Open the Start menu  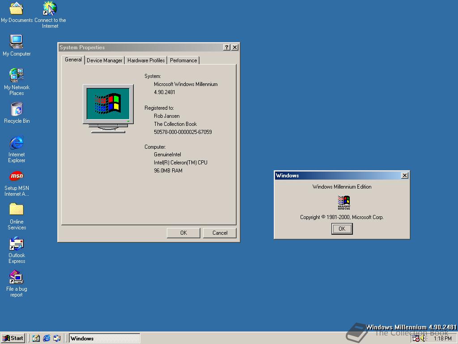pos(13,339)
